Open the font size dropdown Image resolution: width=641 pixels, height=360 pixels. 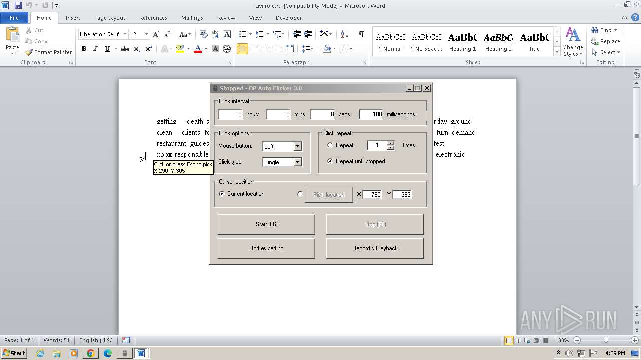click(x=147, y=34)
